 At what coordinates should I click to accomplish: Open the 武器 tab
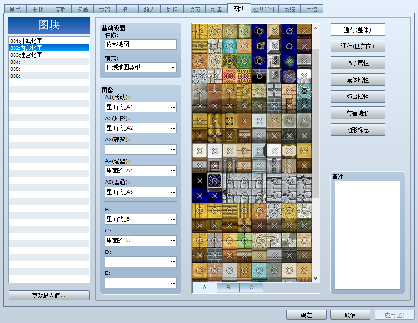click(x=104, y=9)
